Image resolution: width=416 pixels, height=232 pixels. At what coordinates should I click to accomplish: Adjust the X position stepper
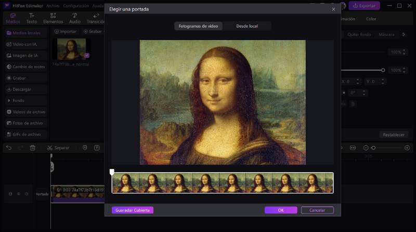click(x=358, y=82)
